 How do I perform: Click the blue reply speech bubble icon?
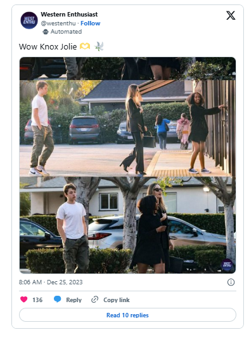(x=57, y=299)
